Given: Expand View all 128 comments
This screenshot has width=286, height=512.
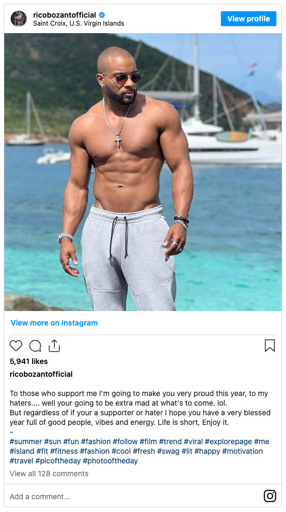Looking at the screenshot, I should pos(49,474).
